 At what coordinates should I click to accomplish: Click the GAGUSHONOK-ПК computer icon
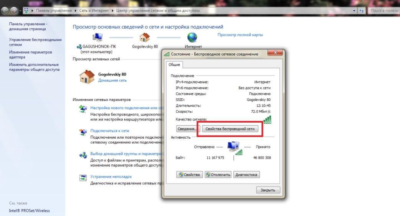(98, 37)
